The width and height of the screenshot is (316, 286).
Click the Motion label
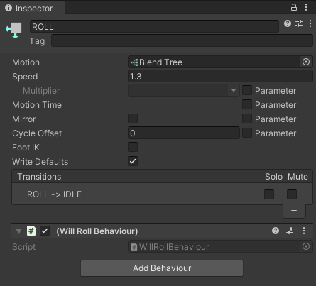click(26, 62)
